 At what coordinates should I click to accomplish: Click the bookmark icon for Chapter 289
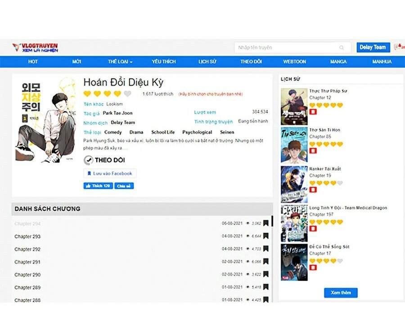click(x=266, y=287)
